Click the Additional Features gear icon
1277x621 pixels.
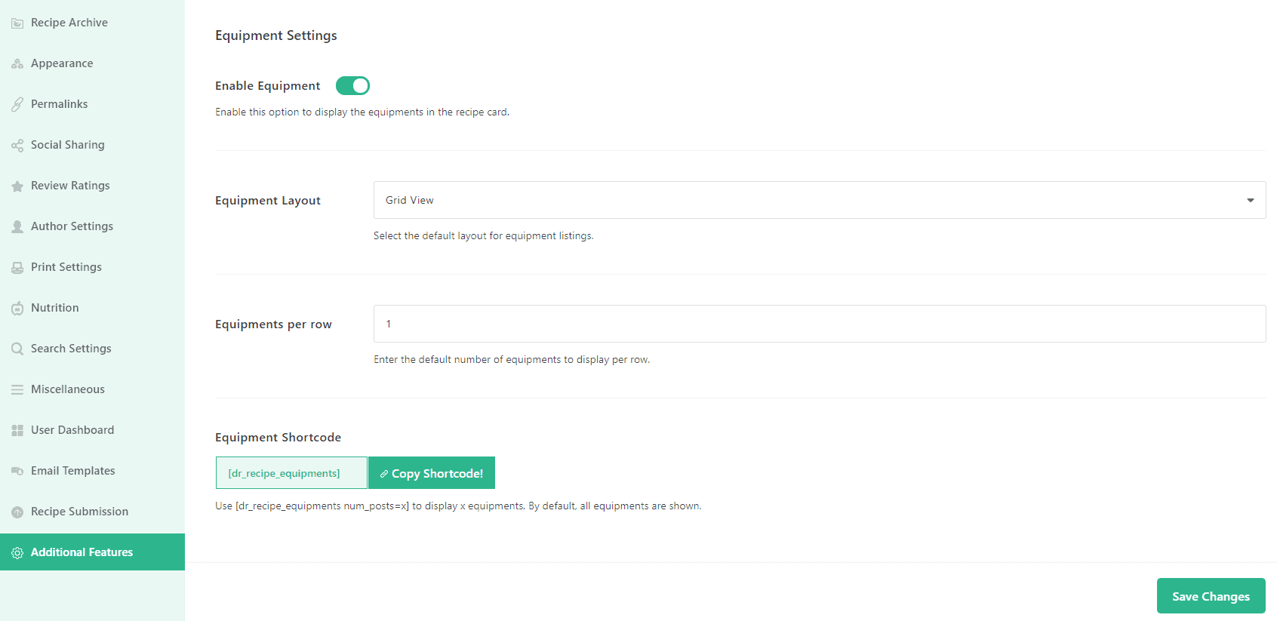click(x=17, y=553)
